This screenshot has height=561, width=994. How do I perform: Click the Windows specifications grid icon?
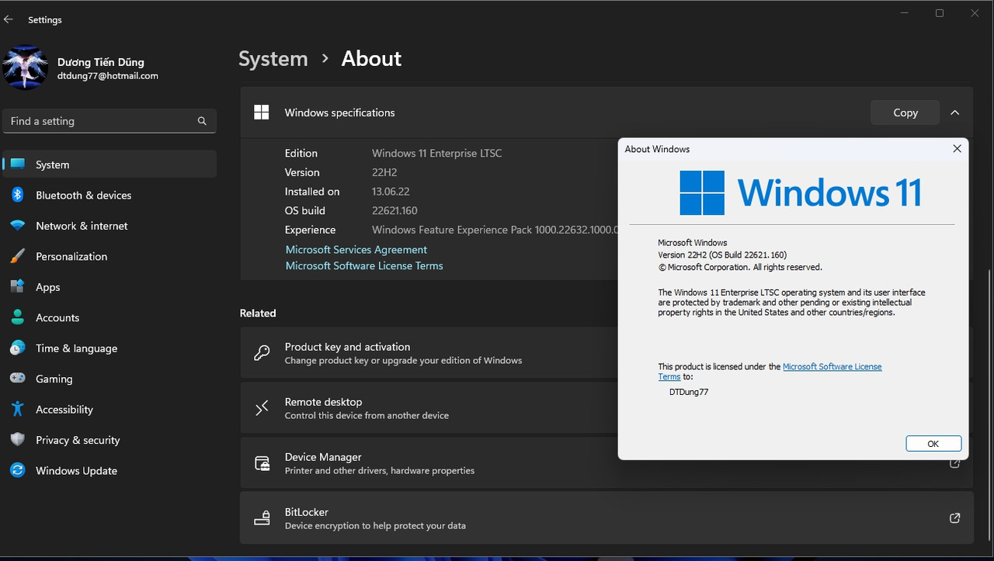261,112
